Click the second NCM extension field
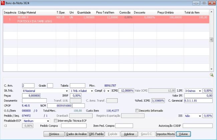217x140 pixels. (78, 105)
